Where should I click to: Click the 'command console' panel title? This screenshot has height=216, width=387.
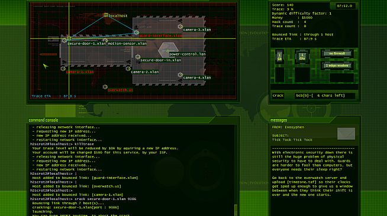pos(43,120)
